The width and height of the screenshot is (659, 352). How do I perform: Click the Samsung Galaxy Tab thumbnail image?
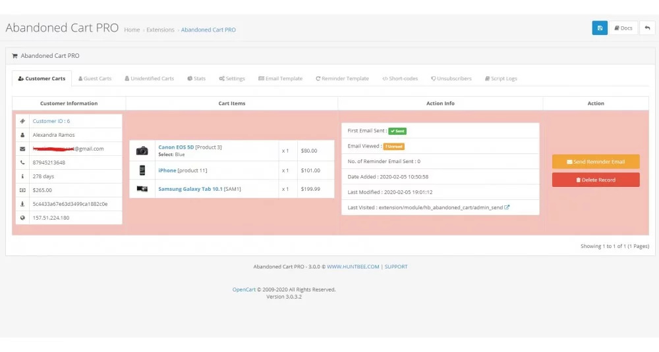(142, 189)
